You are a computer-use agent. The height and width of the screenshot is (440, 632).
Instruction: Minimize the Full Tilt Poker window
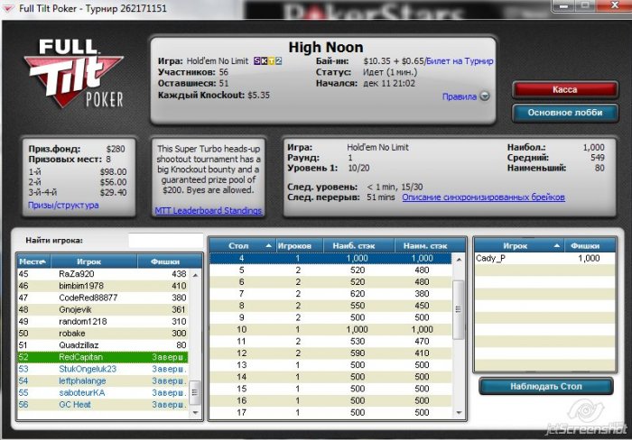[564, 5]
